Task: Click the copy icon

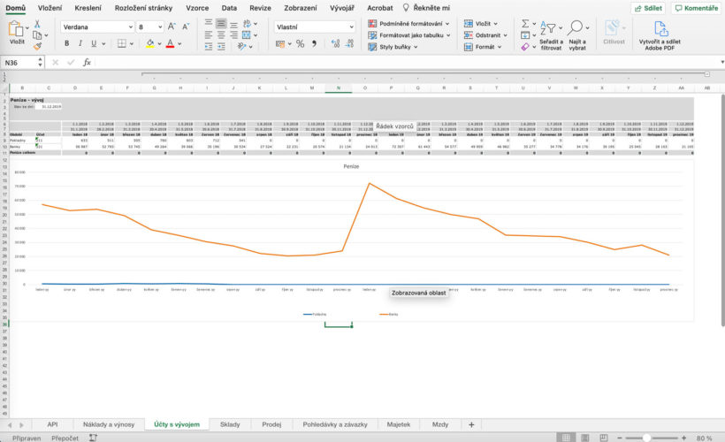Action: tap(37, 35)
